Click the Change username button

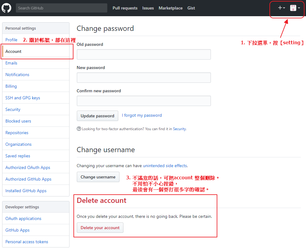tap(98, 177)
